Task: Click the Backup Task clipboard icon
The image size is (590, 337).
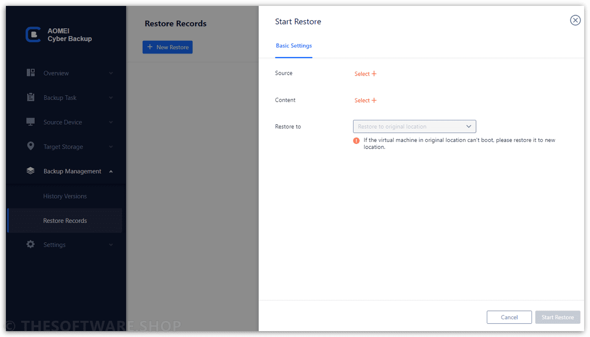Action: (x=30, y=97)
